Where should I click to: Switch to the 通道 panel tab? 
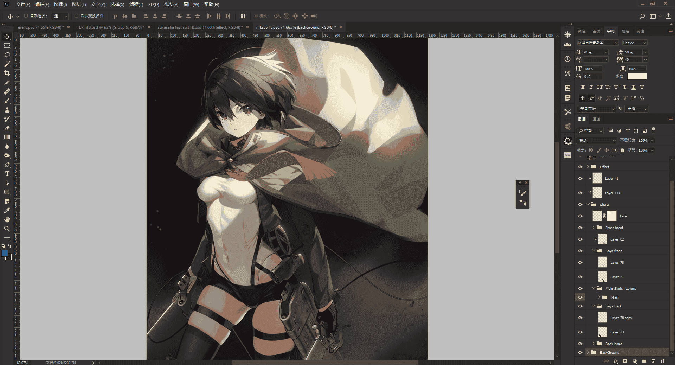596,119
